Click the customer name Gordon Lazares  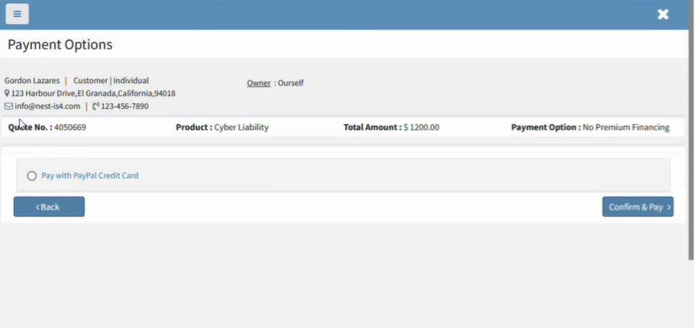pyautogui.click(x=32, y=81)
